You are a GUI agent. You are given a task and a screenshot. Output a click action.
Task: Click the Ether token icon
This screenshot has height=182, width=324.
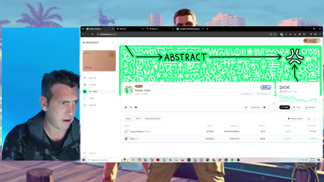click(x=126, y=139)
